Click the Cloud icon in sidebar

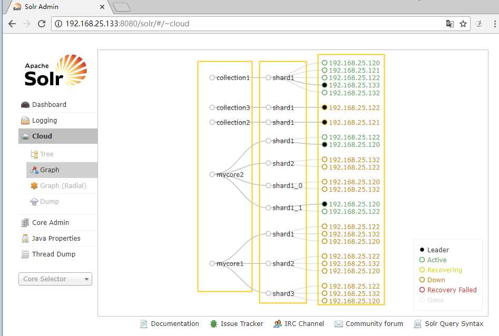click(x=25, y=136)
